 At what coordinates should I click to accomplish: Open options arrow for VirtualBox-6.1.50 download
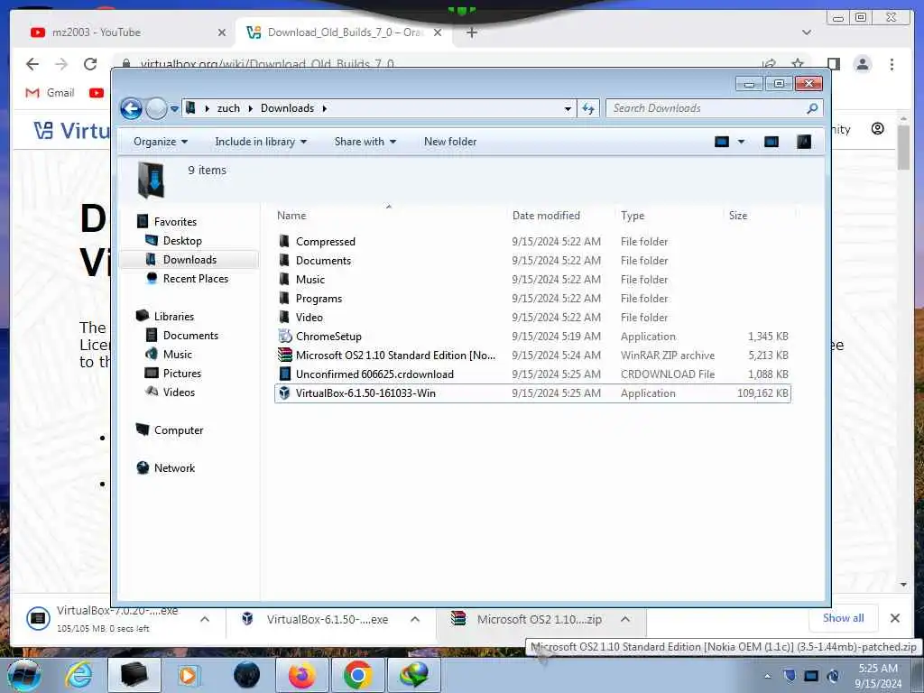tap(415, 619)
